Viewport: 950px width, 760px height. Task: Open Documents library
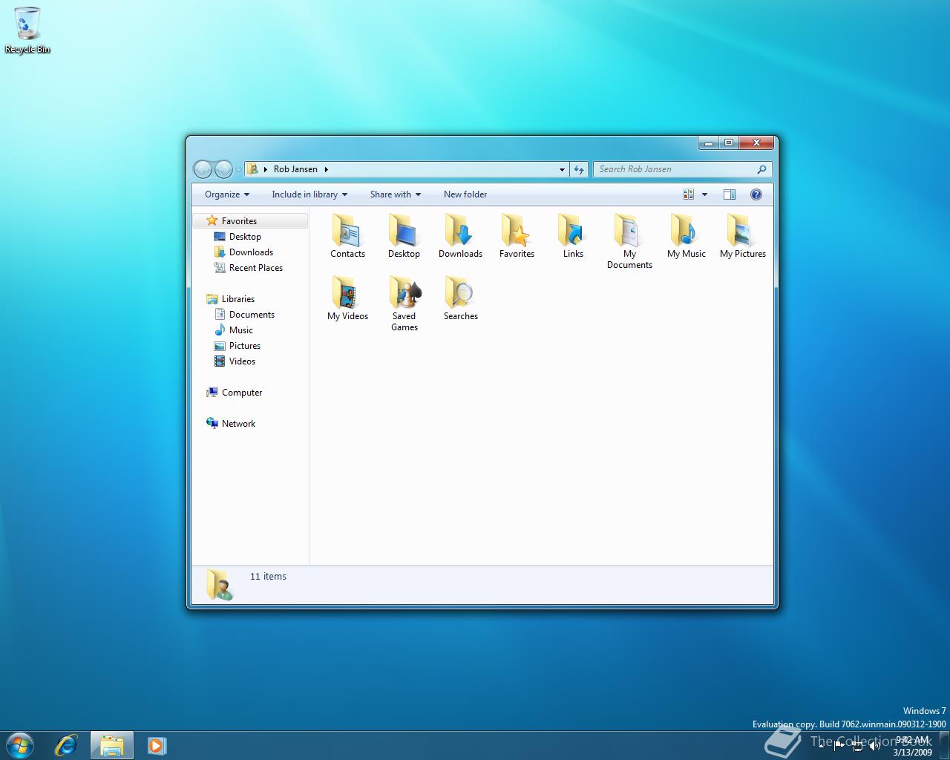(252, 315)
